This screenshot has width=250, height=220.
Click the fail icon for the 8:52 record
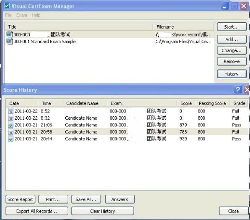coord(10,111)
